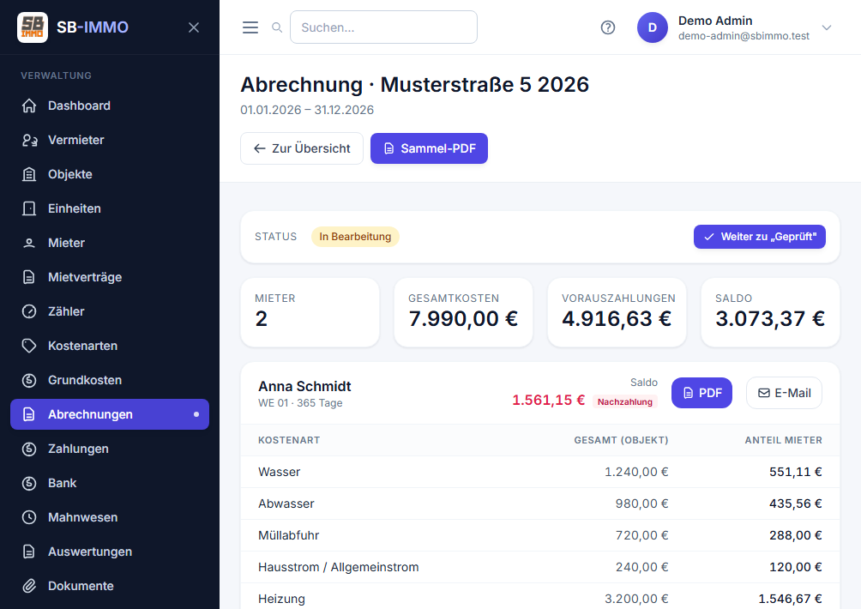Send Anna Schmidt's statement via E-Mail
Screen dimensions: 861x609
click(x=784, y=393)
